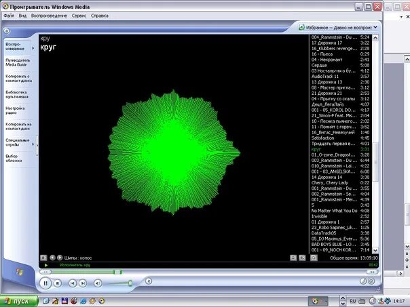Select playlist track No Matter What You Do
Screen dimensions: 410x307
point(340,211)
